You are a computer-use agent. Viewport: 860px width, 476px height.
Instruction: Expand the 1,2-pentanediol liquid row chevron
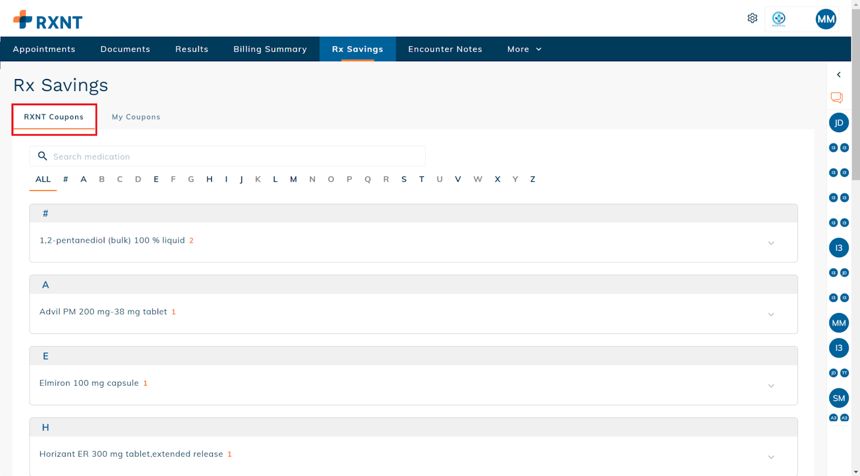(771, 243)
